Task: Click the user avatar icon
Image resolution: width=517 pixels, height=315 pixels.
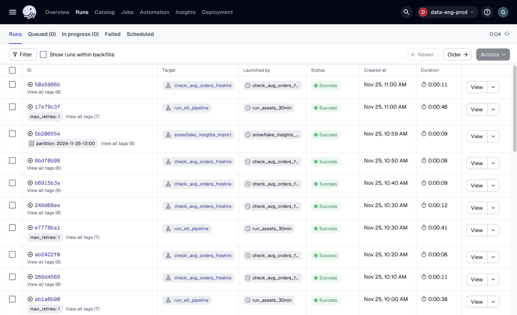Action: (503, 12)
